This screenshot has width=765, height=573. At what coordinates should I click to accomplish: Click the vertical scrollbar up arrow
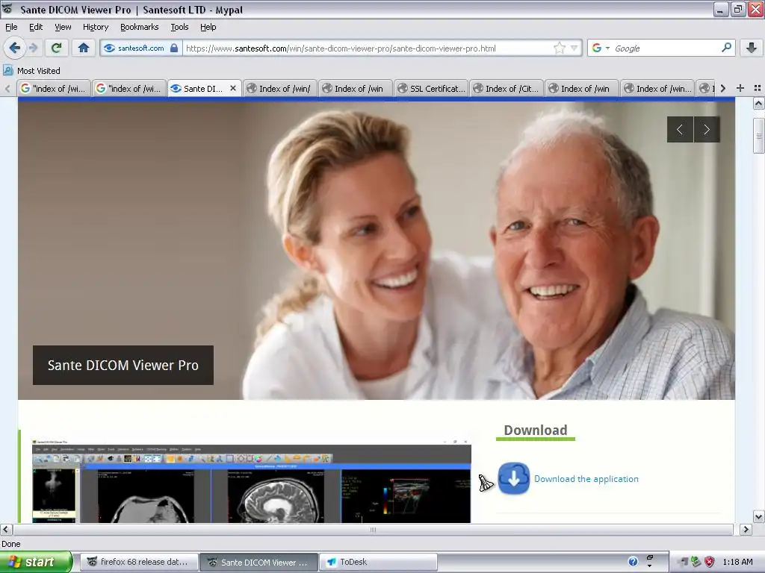pos(758,103)
